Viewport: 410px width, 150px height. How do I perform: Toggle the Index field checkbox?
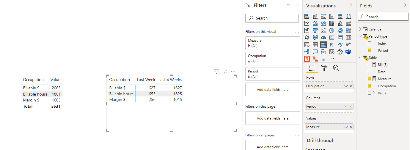pos(370,43)
